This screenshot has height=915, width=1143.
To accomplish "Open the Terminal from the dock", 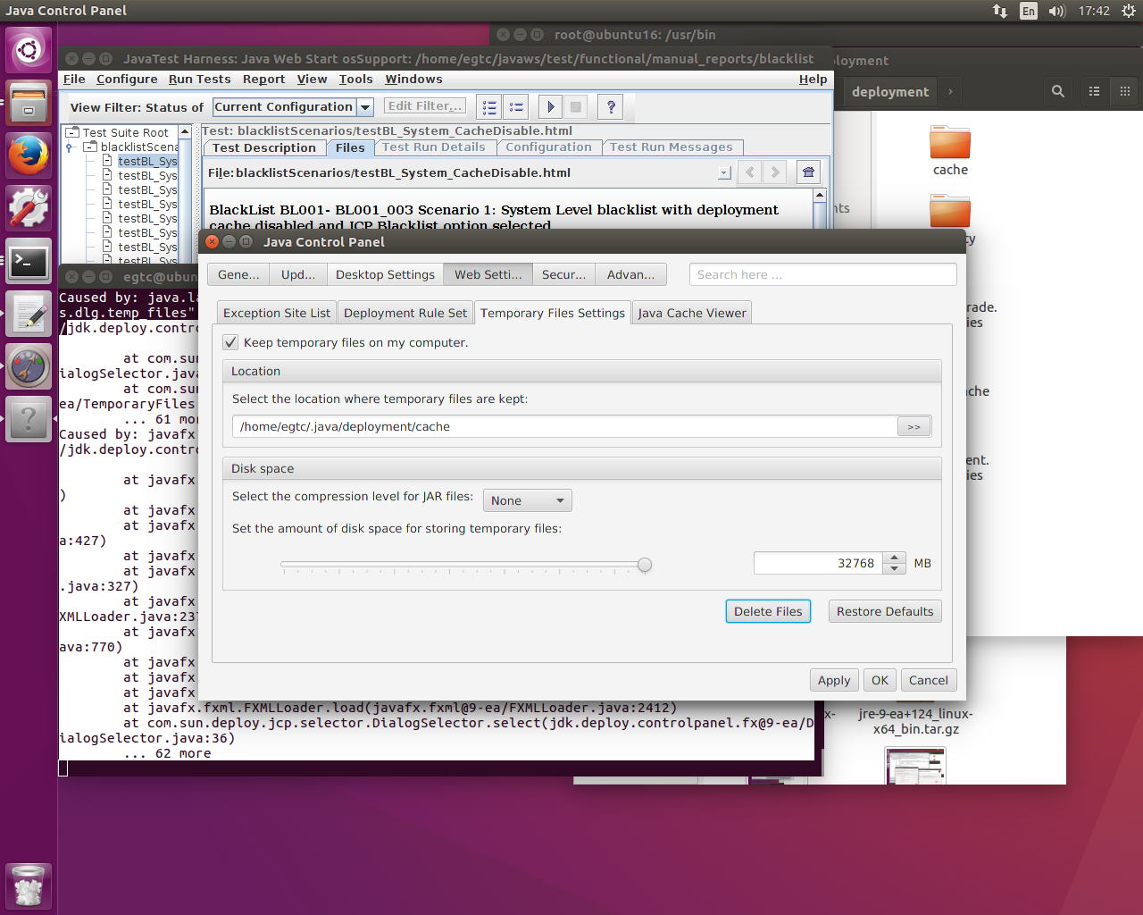I will pos(29,262).
